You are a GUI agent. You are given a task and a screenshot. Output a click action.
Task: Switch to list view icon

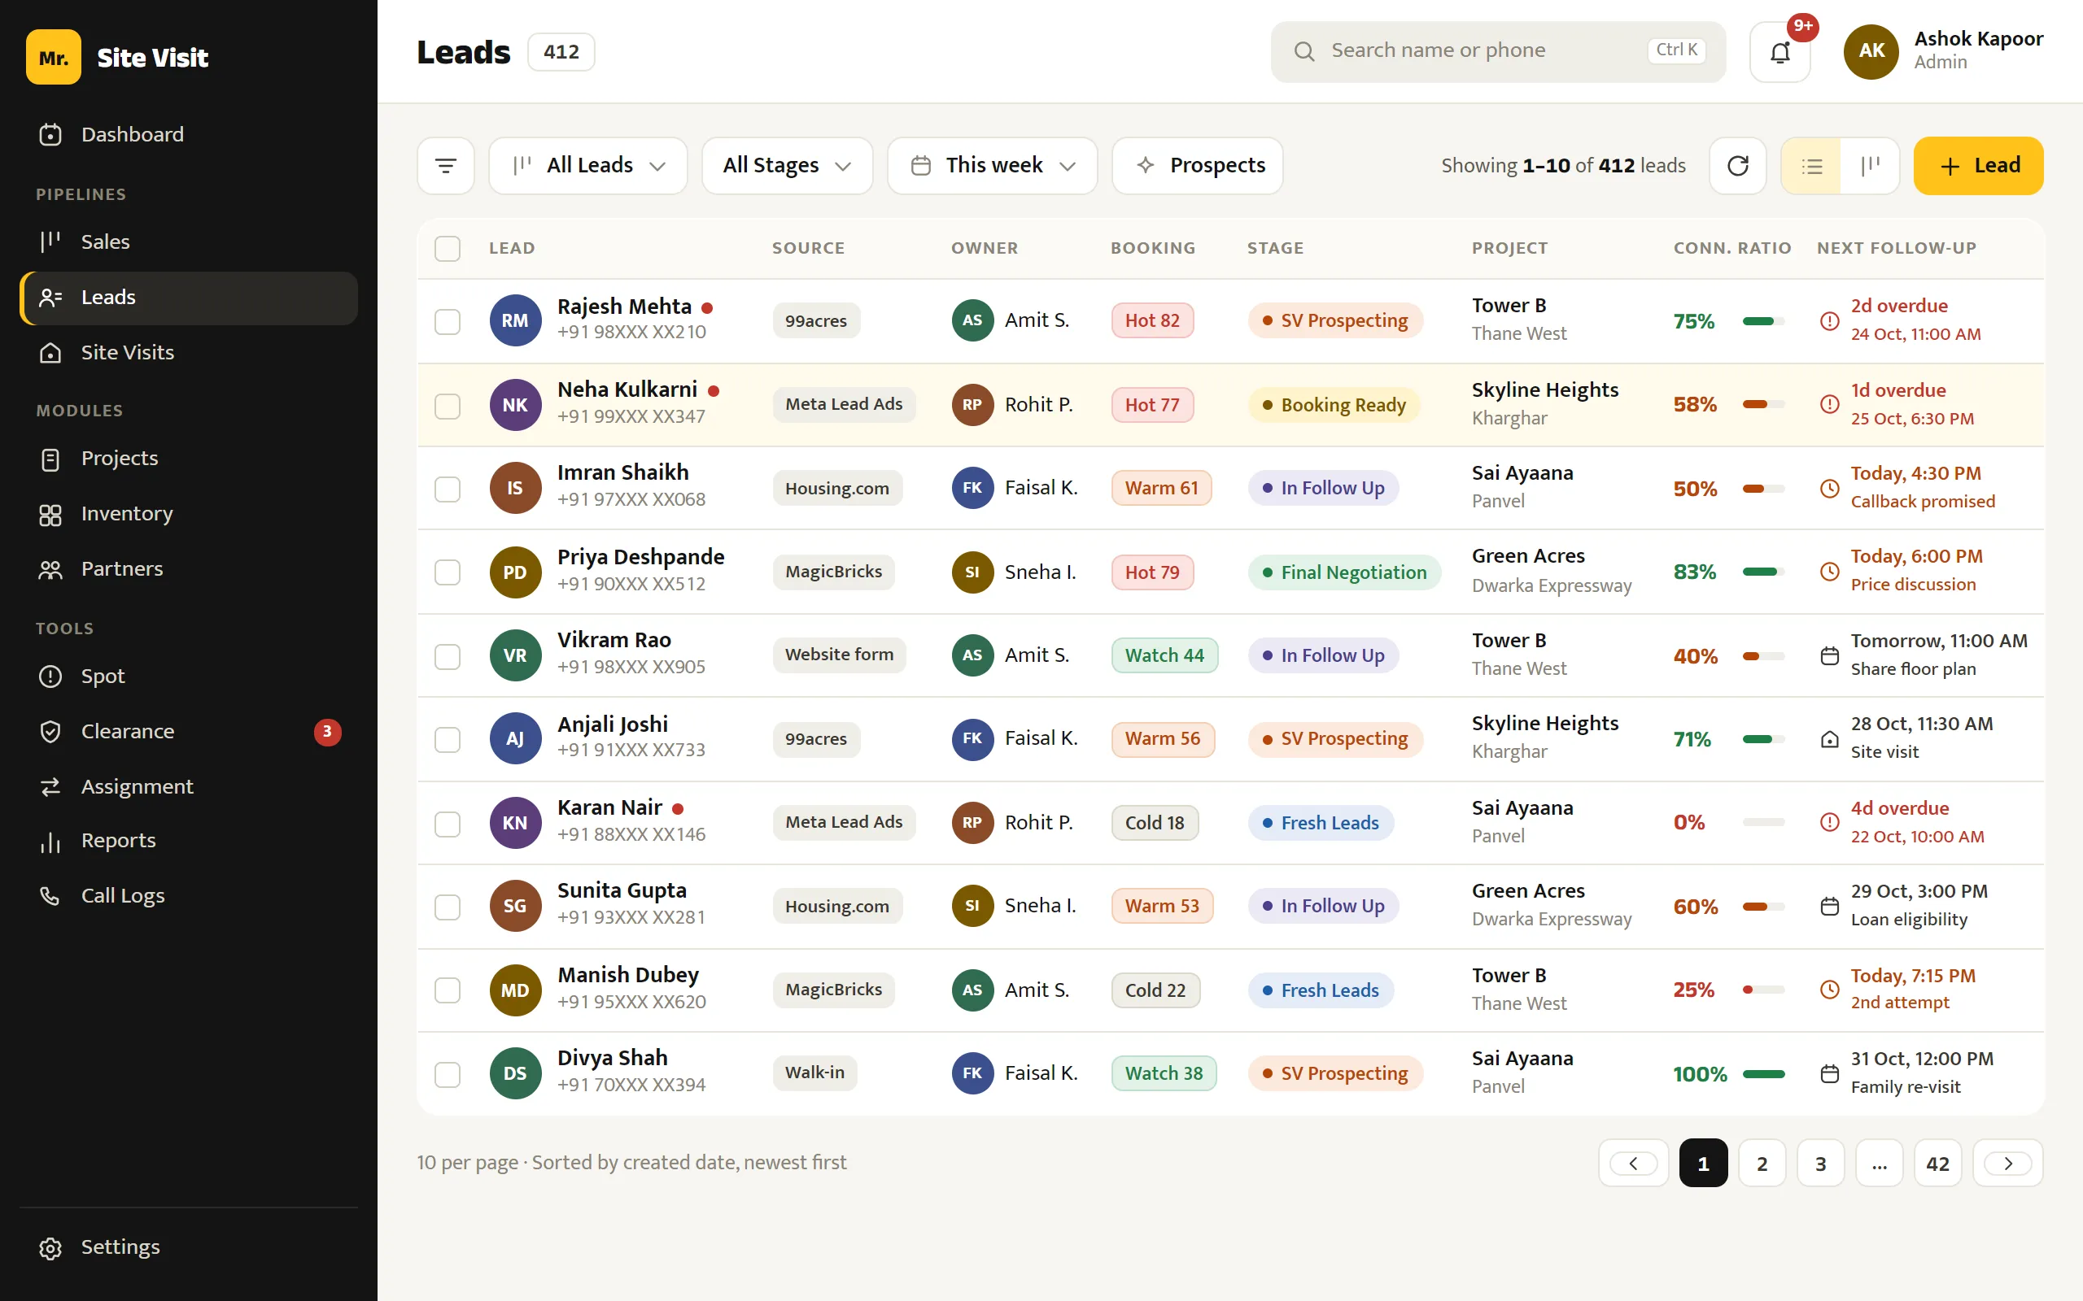[1811, 165]
